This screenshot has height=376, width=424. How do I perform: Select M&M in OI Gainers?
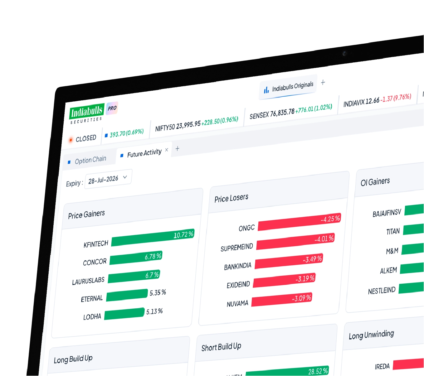coord(392,251)
